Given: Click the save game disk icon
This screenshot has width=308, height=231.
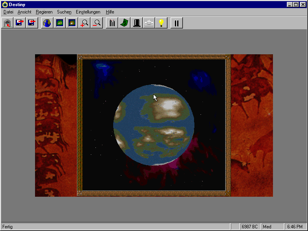Looking at the screenshot, I should click(19, 23).
